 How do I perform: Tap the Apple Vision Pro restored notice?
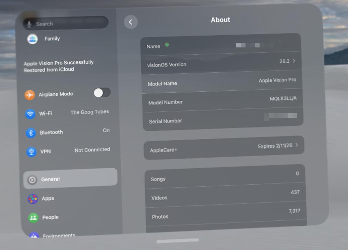point(59,66)
